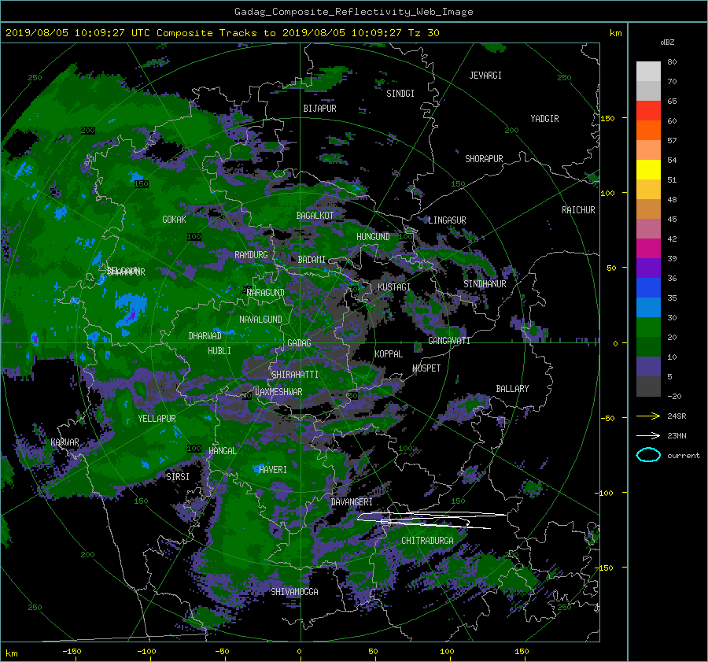Select the 80 dBZ light grey swatch
Viewport: 708px width, 662px height.
[648, 71]
